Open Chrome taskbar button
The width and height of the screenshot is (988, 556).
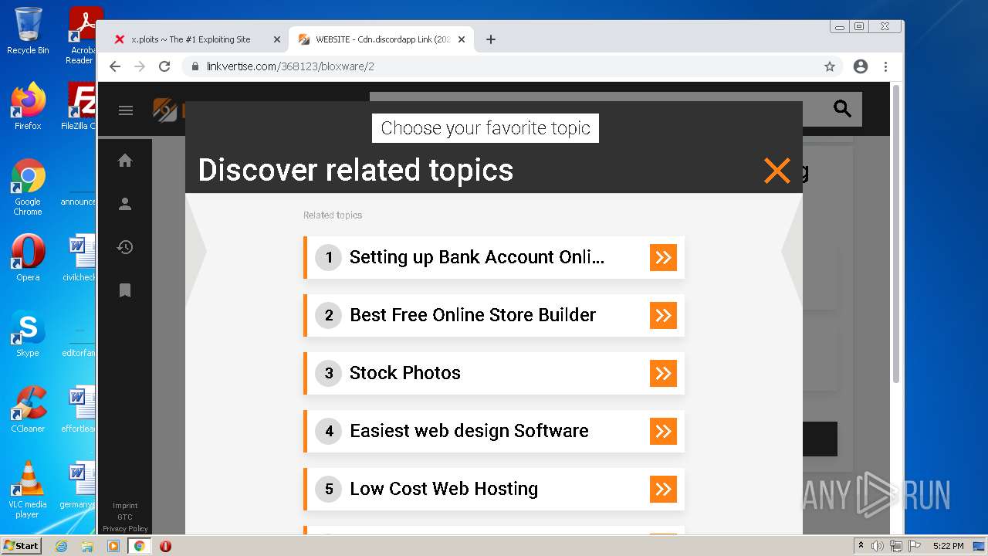tap(140, 546)
